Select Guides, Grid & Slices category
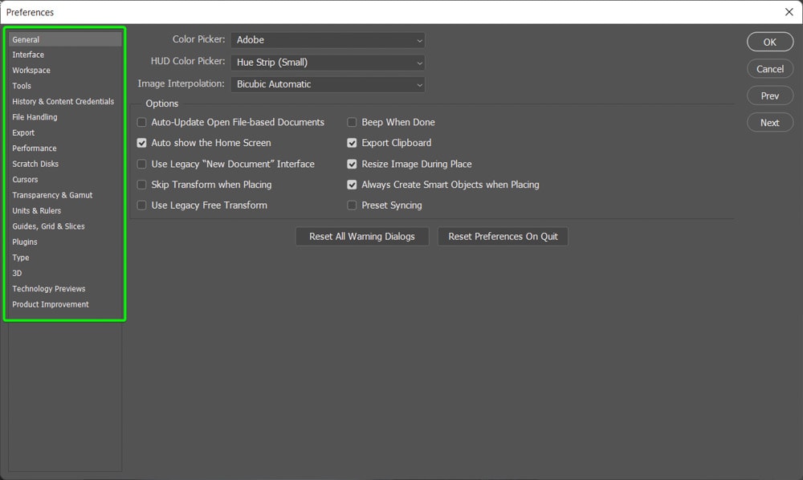This screenshot has width=803, height=480. tap(65, 226)
